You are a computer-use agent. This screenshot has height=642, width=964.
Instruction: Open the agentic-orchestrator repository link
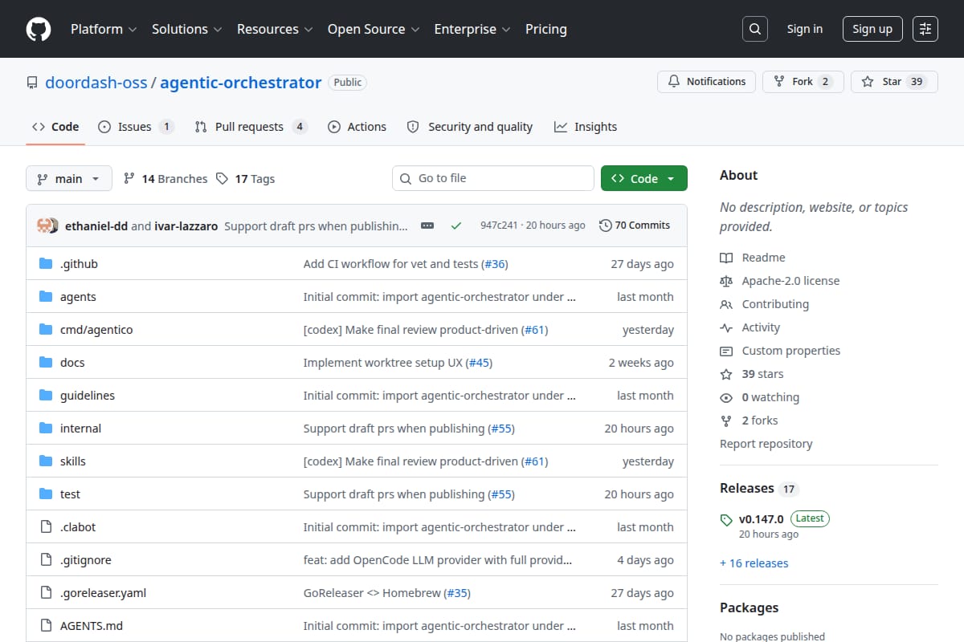coord(241,83)
